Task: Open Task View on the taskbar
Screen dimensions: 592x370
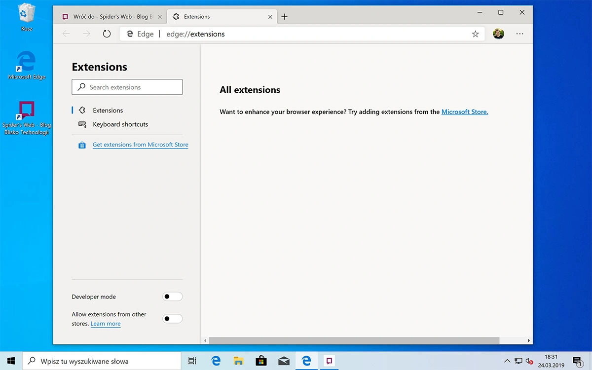Action: pos(192,361)
